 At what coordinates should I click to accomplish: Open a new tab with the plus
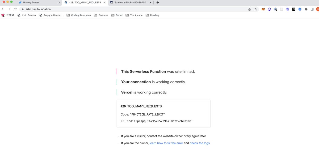tap(158, 2)
